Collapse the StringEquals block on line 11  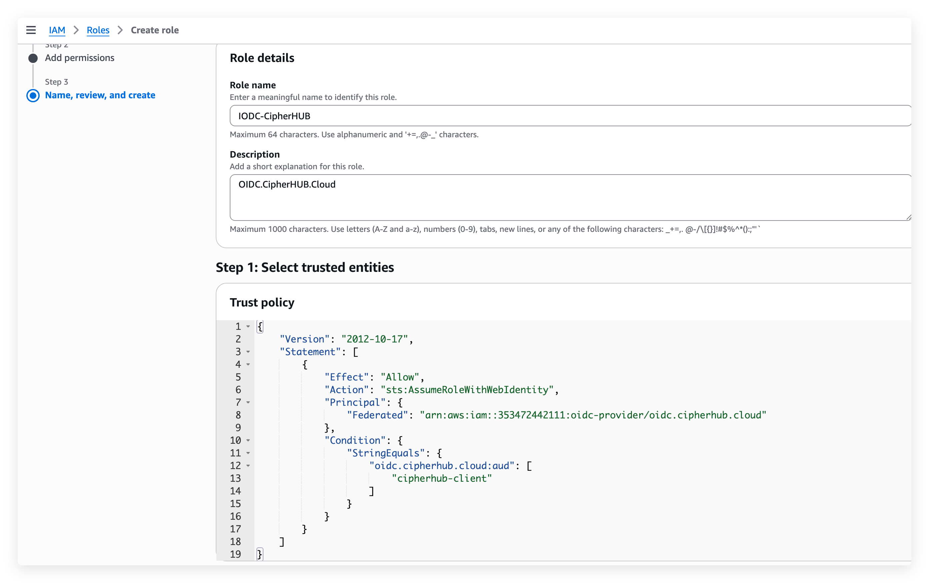[x=248, y=453]
